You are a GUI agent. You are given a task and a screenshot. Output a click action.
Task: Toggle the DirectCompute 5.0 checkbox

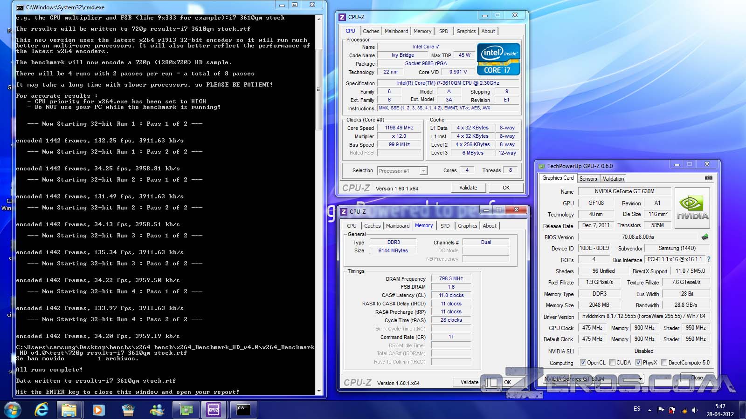tap(664, 363)
